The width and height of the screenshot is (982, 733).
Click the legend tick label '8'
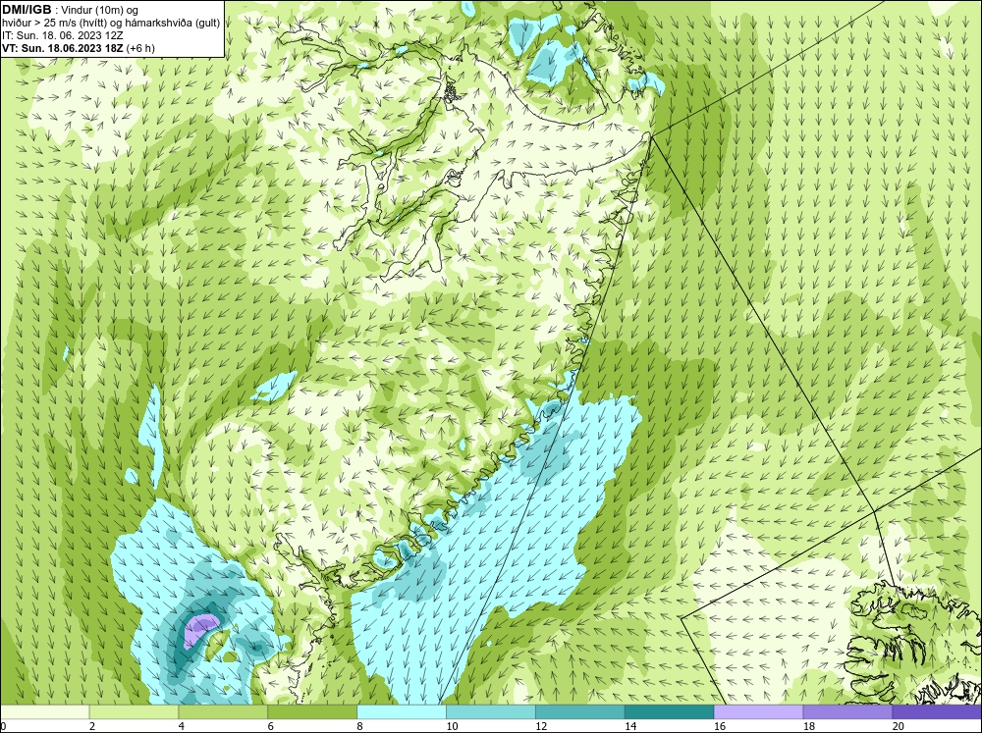coord(360,726)
